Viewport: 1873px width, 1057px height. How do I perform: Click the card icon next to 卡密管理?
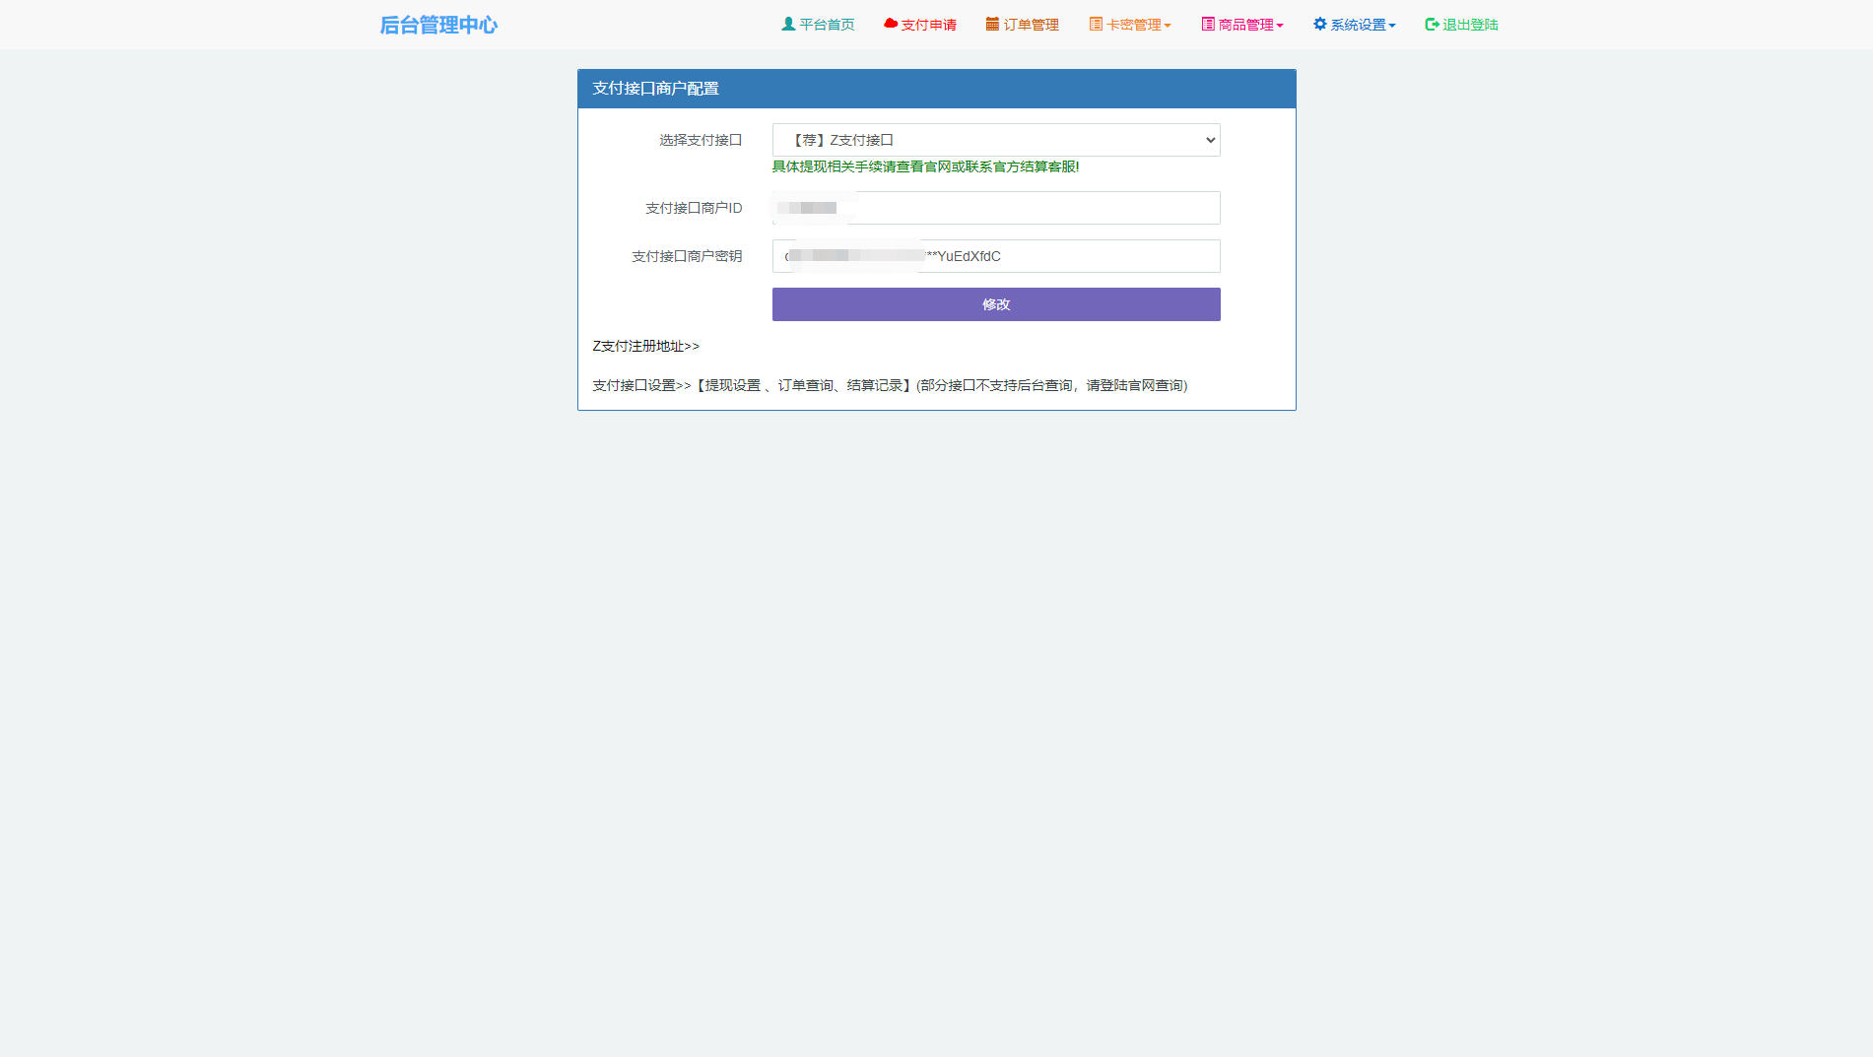pyautogui.click(x=1094, y=24)
